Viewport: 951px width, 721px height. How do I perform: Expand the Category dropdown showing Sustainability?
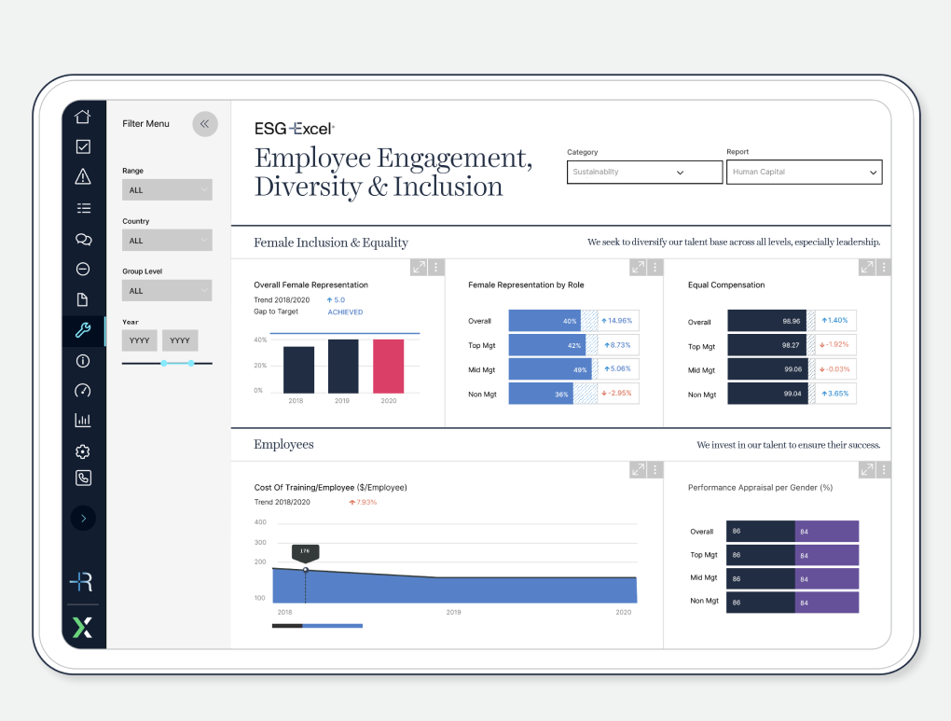[x=644, y=173]
